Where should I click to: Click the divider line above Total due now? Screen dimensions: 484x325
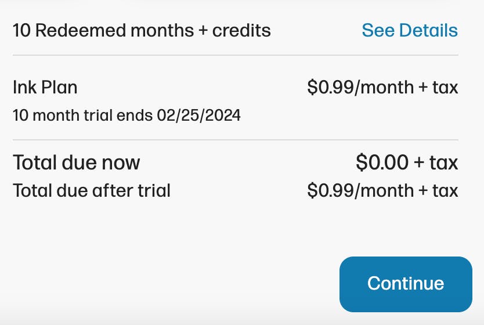235,140
